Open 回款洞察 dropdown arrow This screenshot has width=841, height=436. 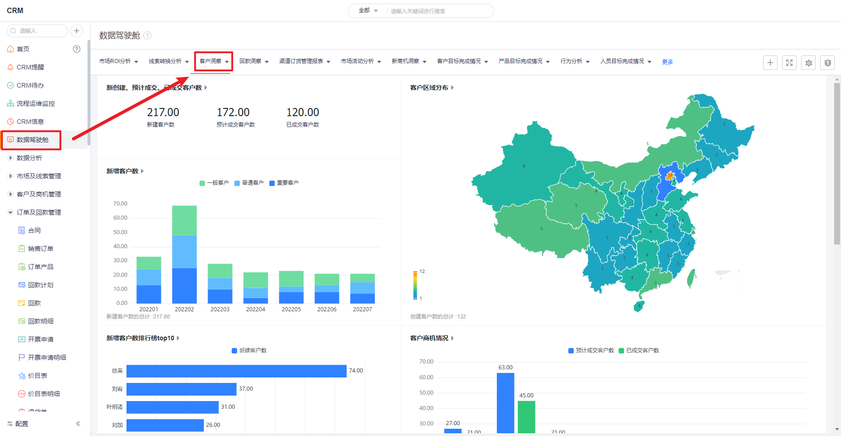point(267,62)
